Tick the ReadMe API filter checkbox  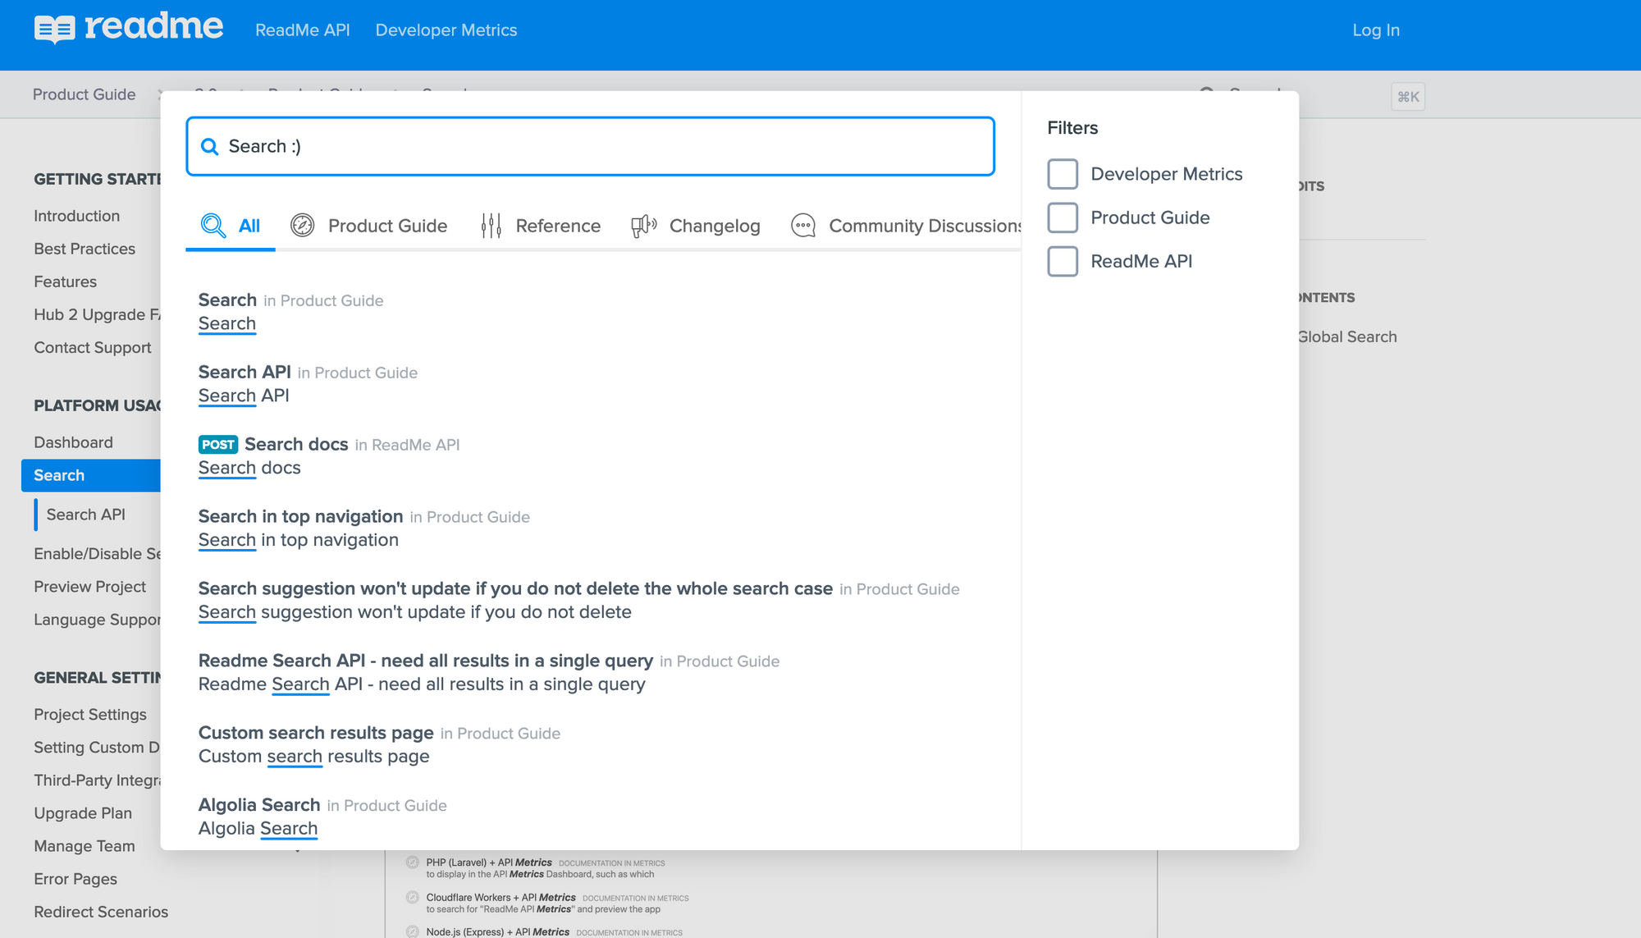(x=1063, y=261)
